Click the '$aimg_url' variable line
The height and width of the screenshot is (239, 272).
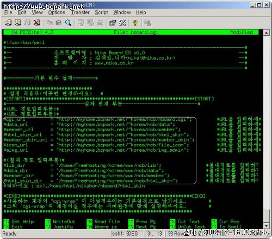[x=96, y=150]
